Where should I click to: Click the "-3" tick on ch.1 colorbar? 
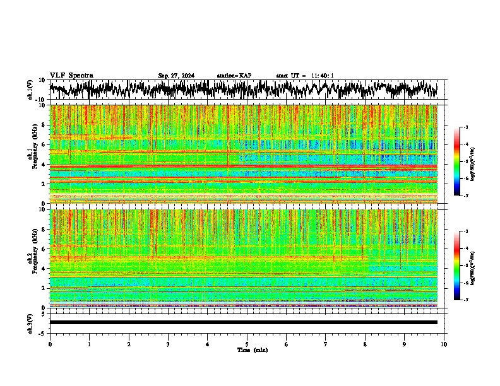465,127
